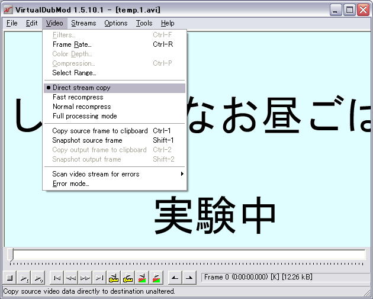Click the timeline slider thumb at start

pyautogui.click(x=10, y=255)
